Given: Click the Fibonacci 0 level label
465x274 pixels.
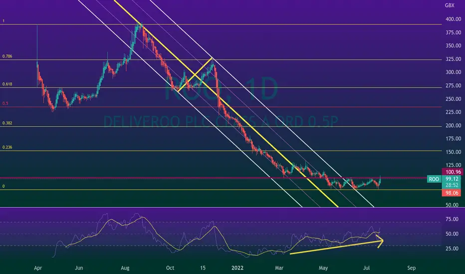Looking at the screenshot, I should coord(3,186).
